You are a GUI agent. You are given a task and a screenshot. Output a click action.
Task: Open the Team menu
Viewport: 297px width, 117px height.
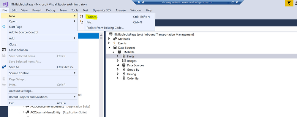coord(63,10)
